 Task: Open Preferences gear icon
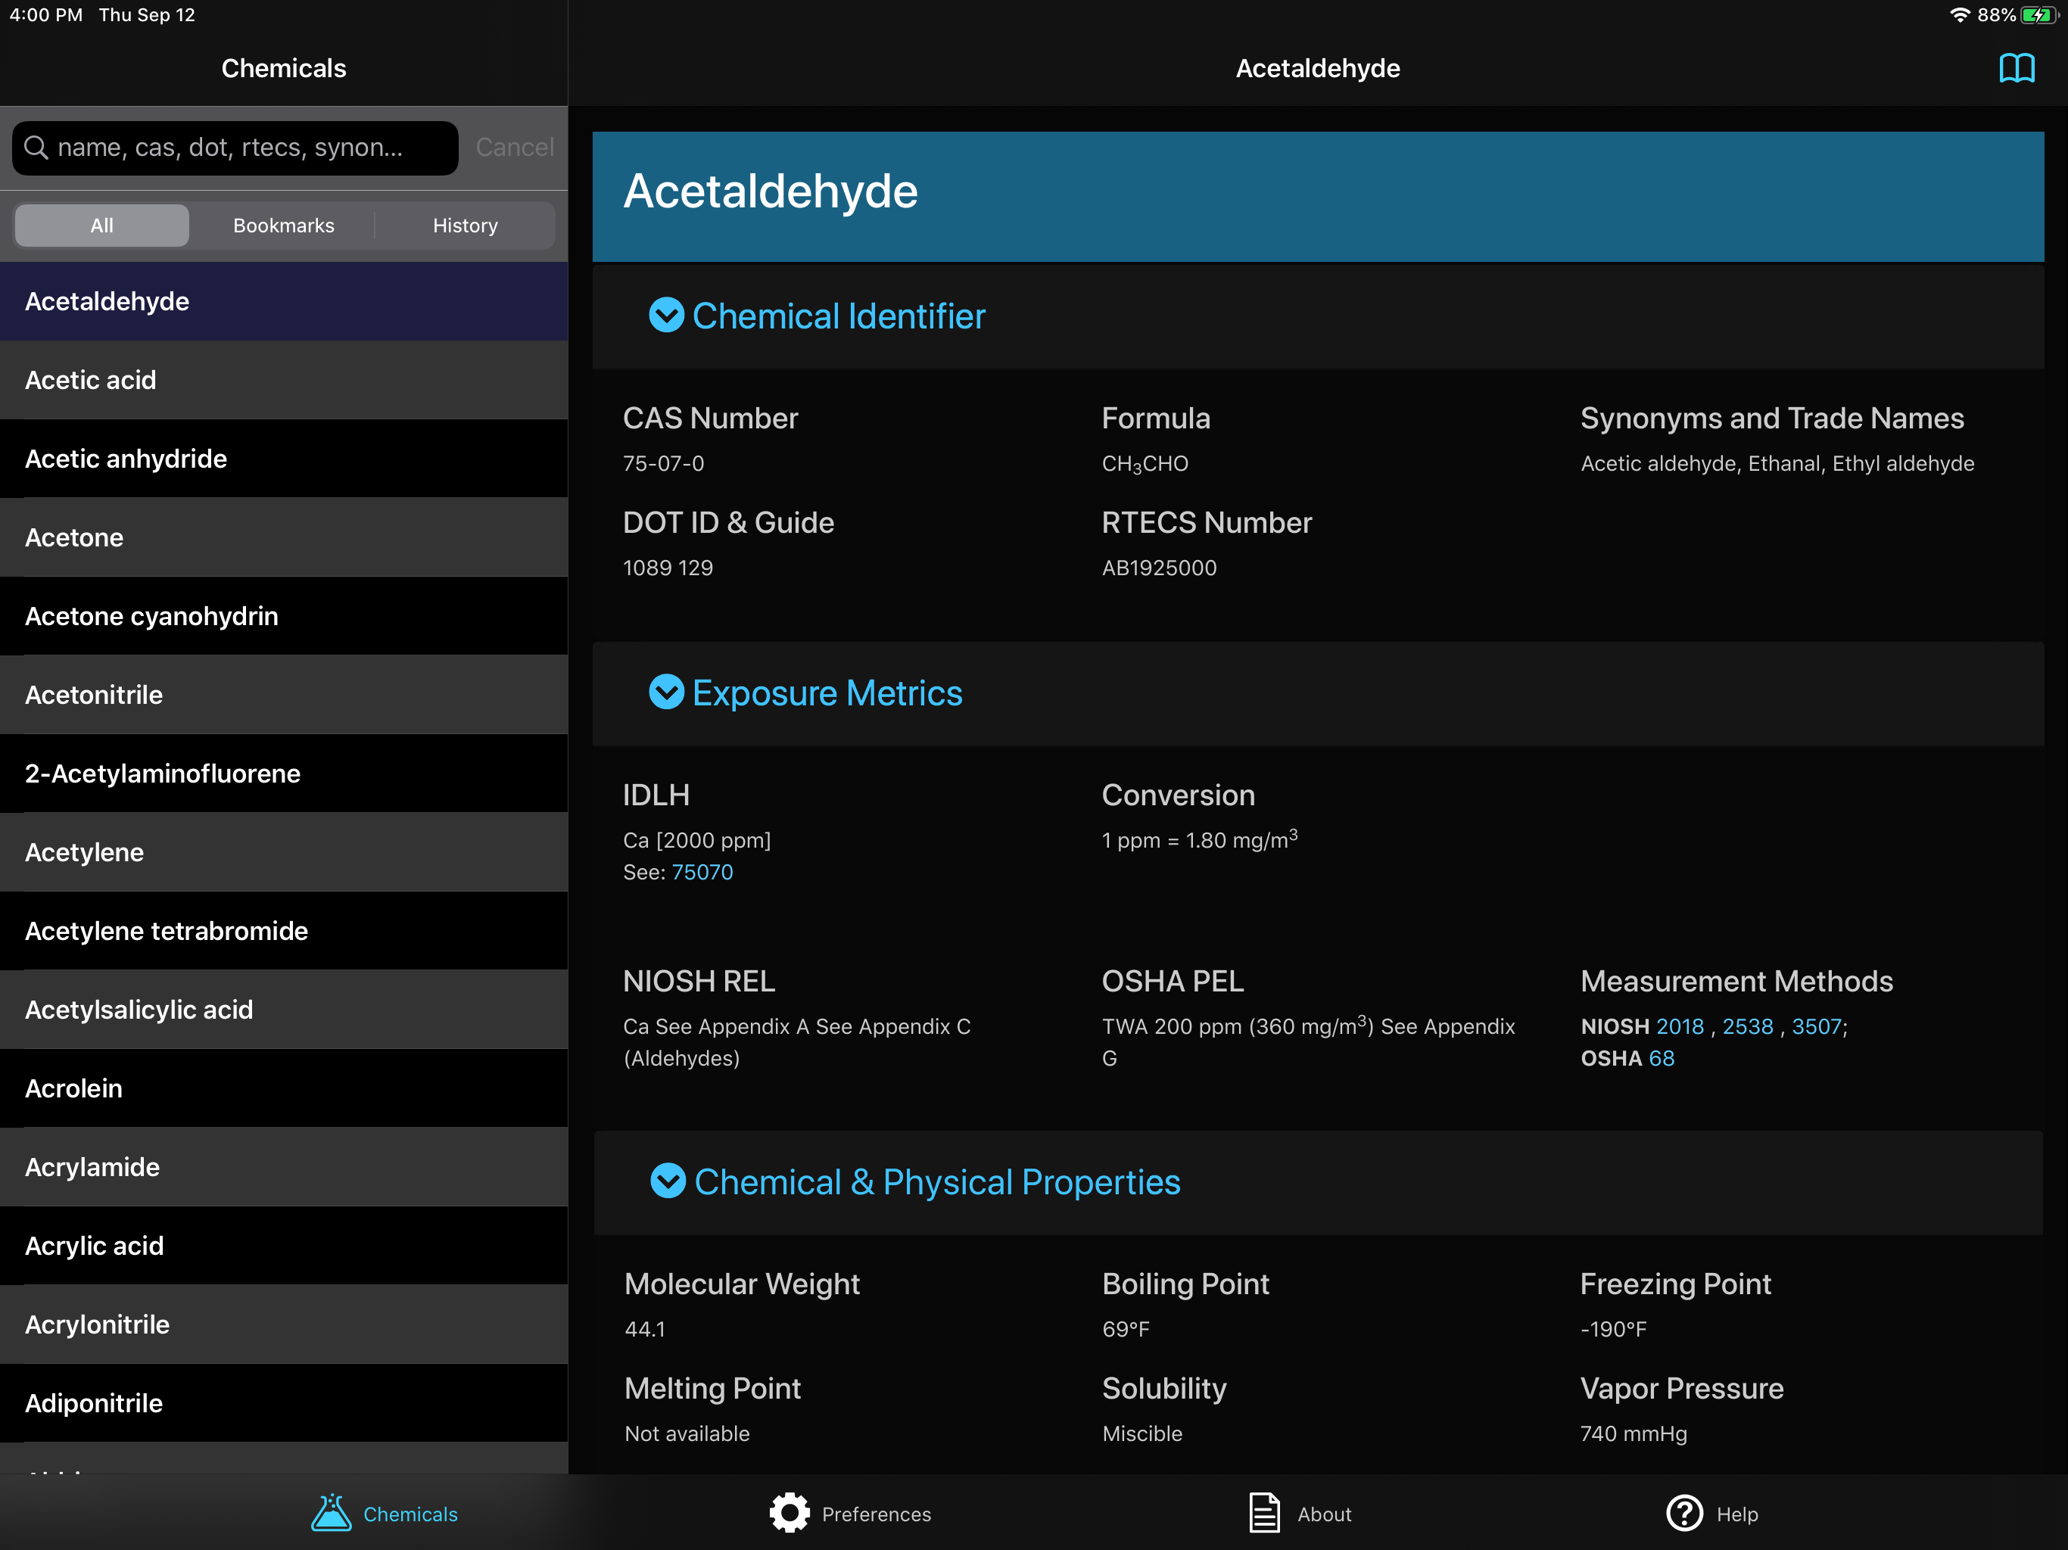(789, 1513)
